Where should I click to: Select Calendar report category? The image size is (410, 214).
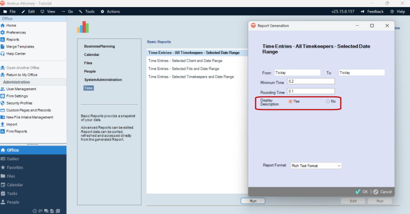tap(91, 55)
